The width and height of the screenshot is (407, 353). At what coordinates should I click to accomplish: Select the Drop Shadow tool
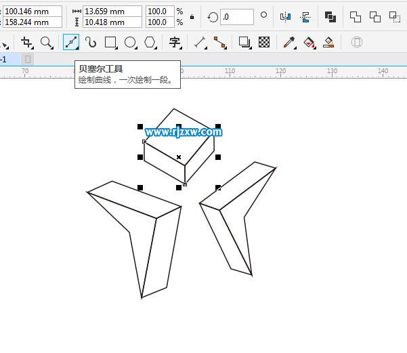click(244, 42)
